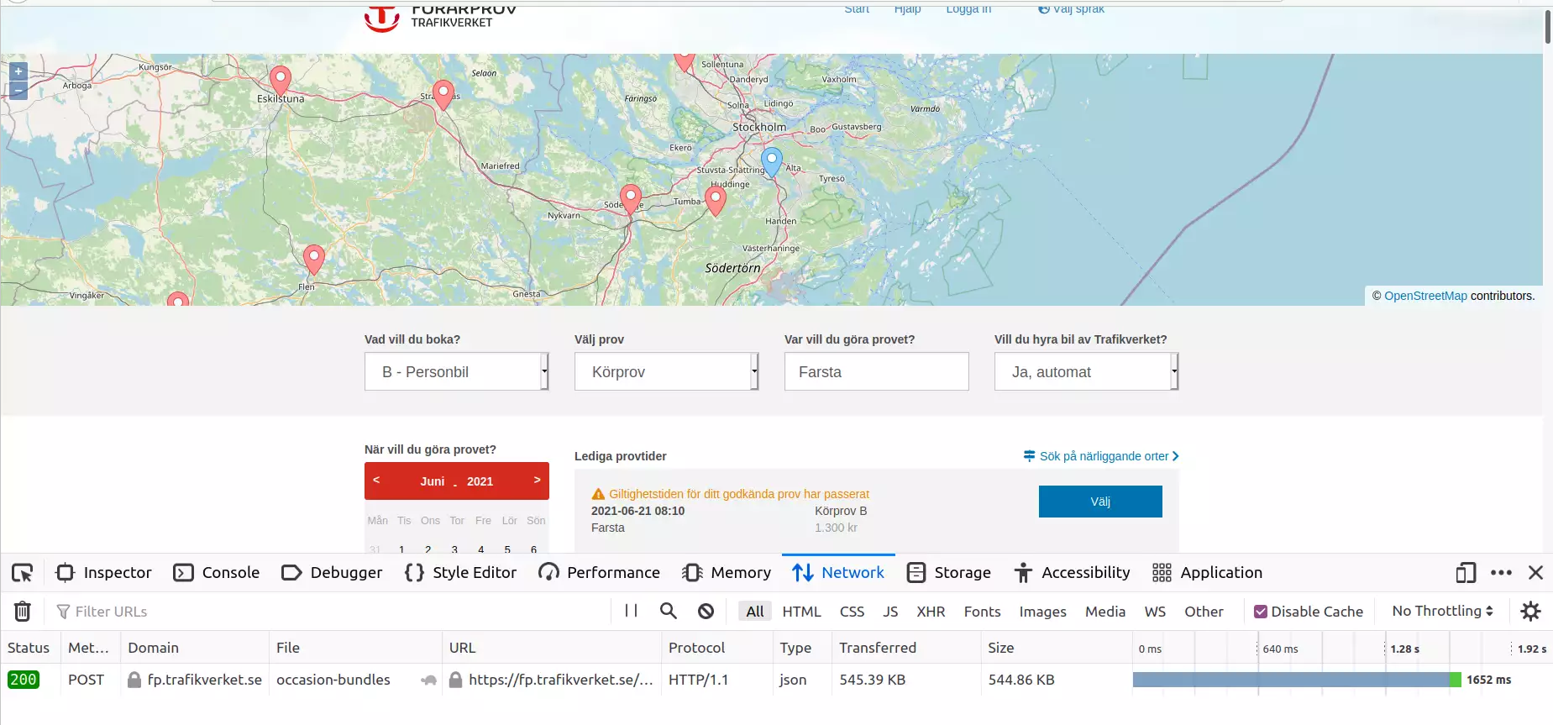Select the occasion-bundles POST request row
The width and height of the screenshot is (1553, 725).
776,680
